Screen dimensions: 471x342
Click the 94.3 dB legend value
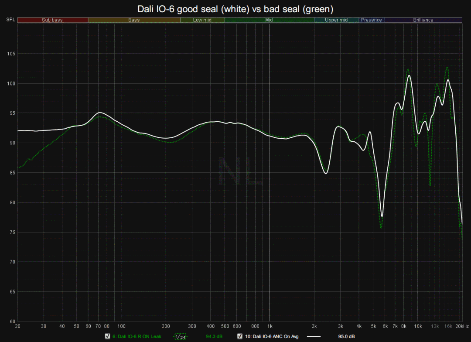click(x=214, y=336)
